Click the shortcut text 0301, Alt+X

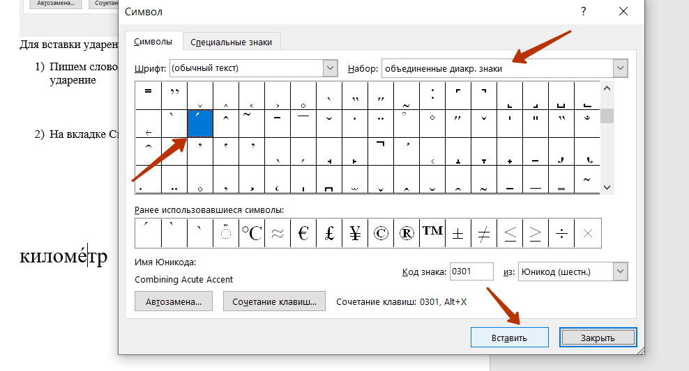click(443, 301)
